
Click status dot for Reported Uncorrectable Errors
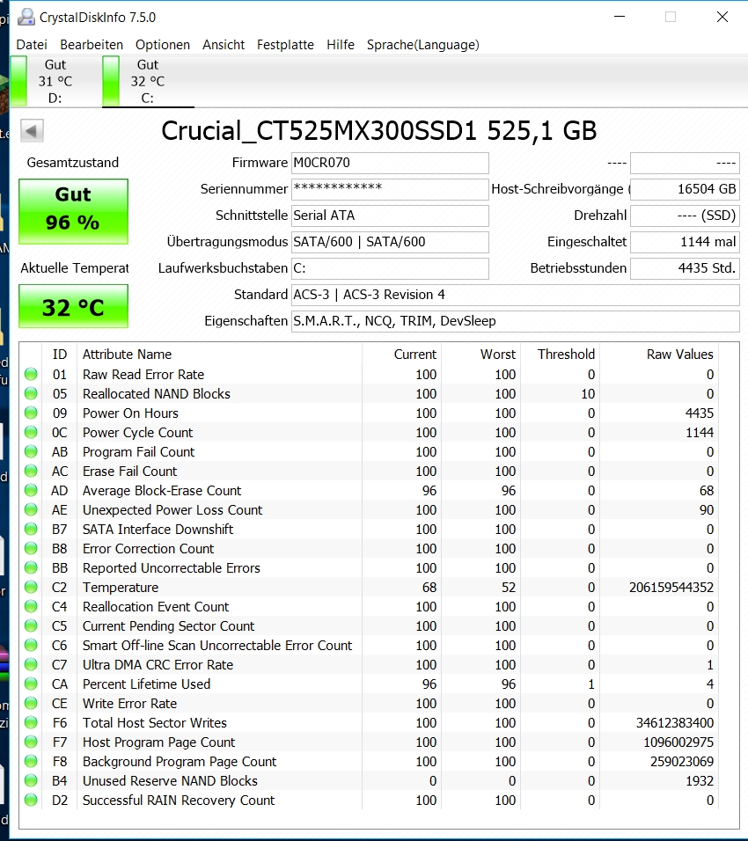[x=31, y=567]
